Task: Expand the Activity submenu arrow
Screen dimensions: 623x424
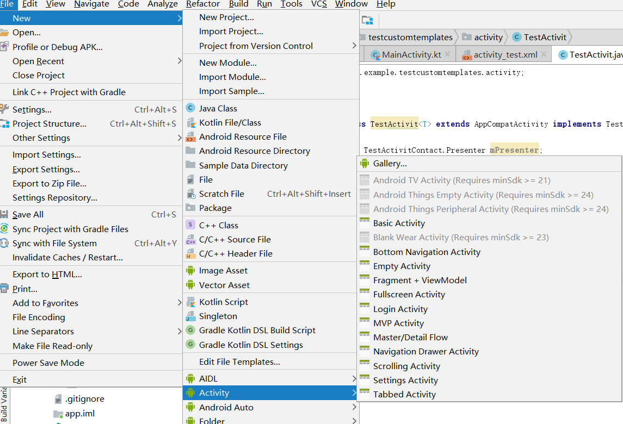Action: (x=354, y=392)
